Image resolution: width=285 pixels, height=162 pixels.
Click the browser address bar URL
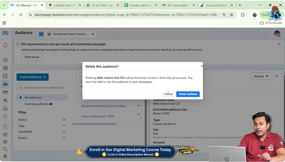pyautogui.click(x=127, y=15)
